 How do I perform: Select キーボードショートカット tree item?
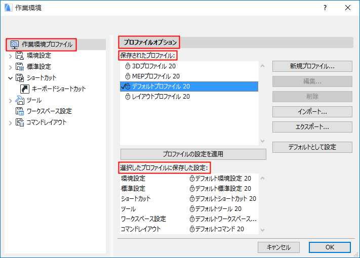click(x=59, y=89)
